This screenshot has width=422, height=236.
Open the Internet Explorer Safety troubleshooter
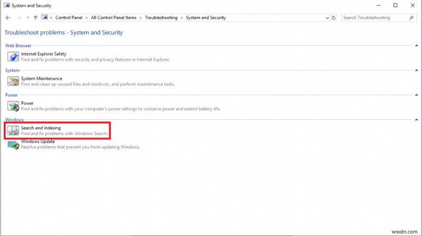click(x=44, y=54)
